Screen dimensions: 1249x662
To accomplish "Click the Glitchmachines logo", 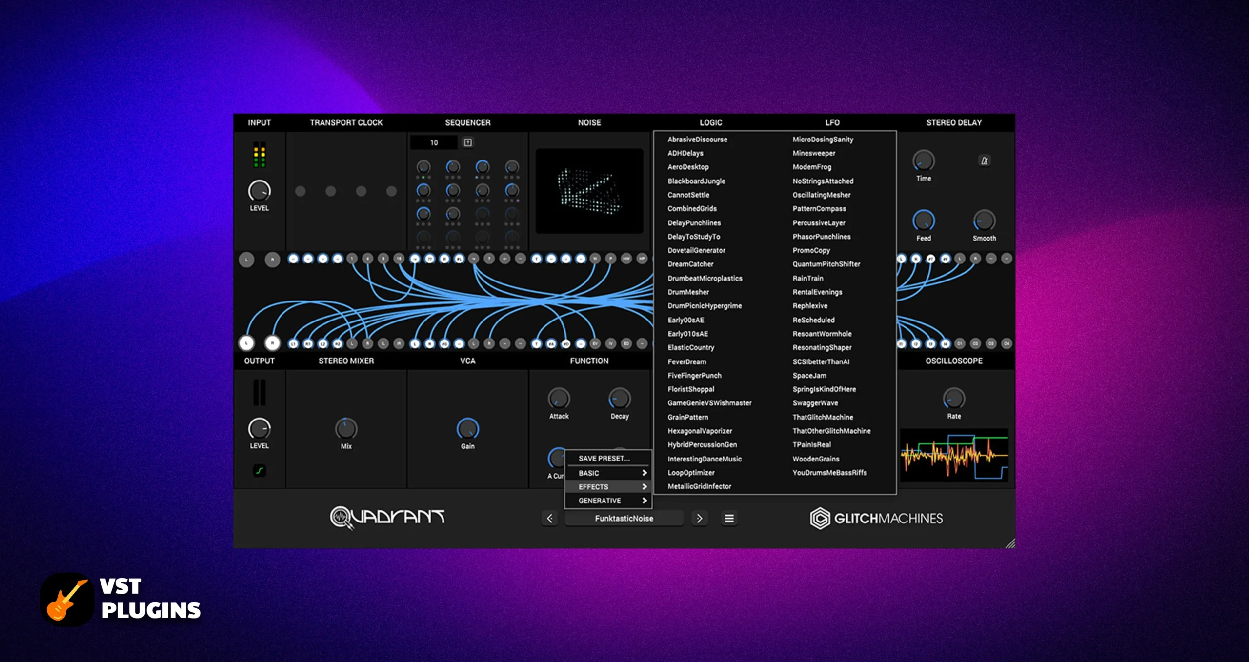I will pyautogui.click(x=877, y=518).
